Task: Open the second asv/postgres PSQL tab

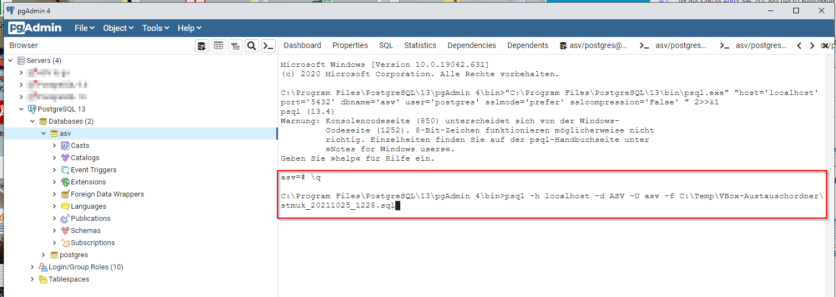Action: [x=753, y=45]
